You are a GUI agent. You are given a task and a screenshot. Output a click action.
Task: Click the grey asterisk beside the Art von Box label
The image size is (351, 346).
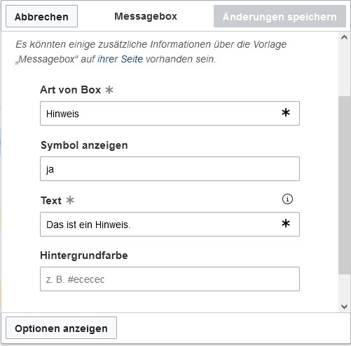[x=109, y=90]
